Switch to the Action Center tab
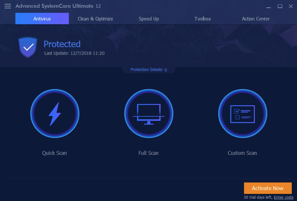The width and height of the screenshot is (297, 201). click(x=256, y=19)
